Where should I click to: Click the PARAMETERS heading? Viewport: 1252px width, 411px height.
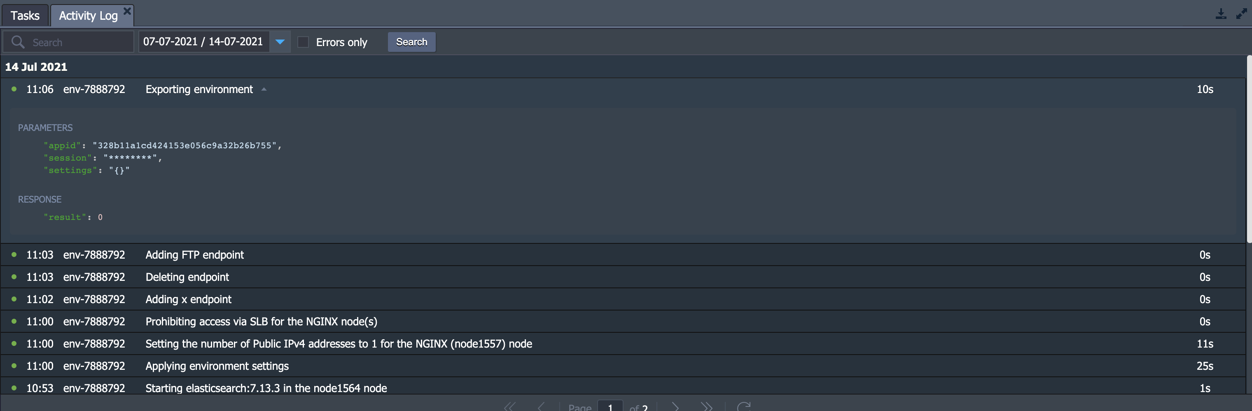click(x=45, y=128)
